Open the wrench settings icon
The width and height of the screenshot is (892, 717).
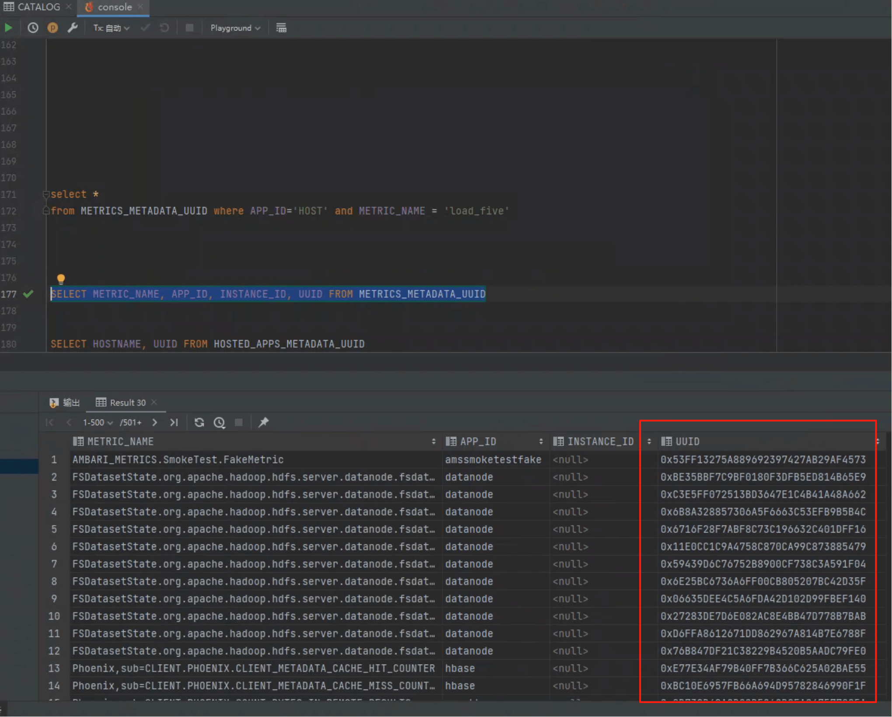coord(73,28)
